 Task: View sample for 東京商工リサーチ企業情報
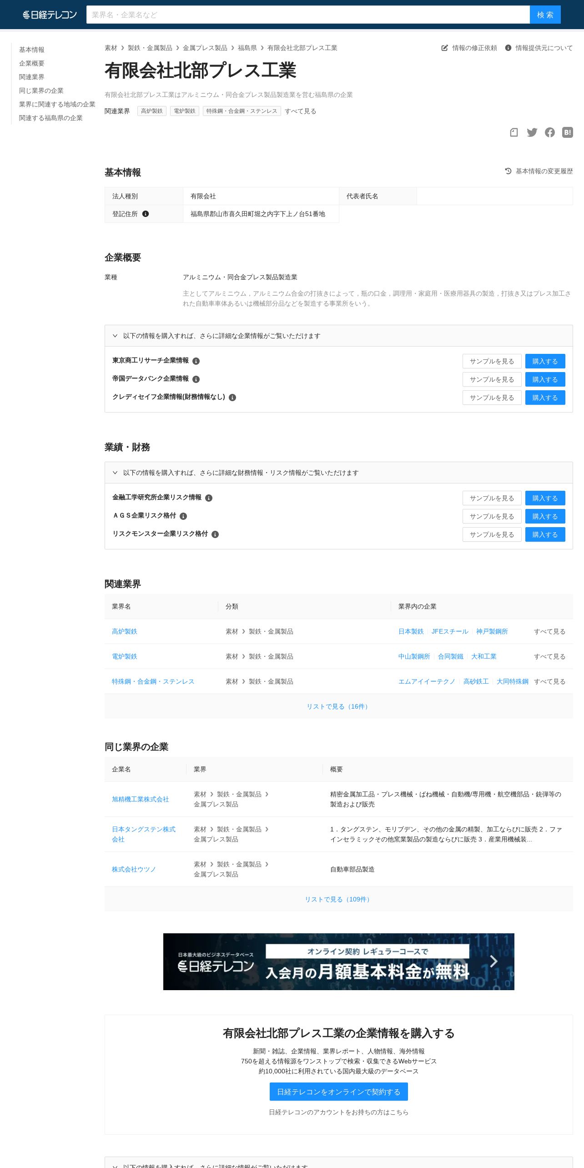click(x=492, y=361)
